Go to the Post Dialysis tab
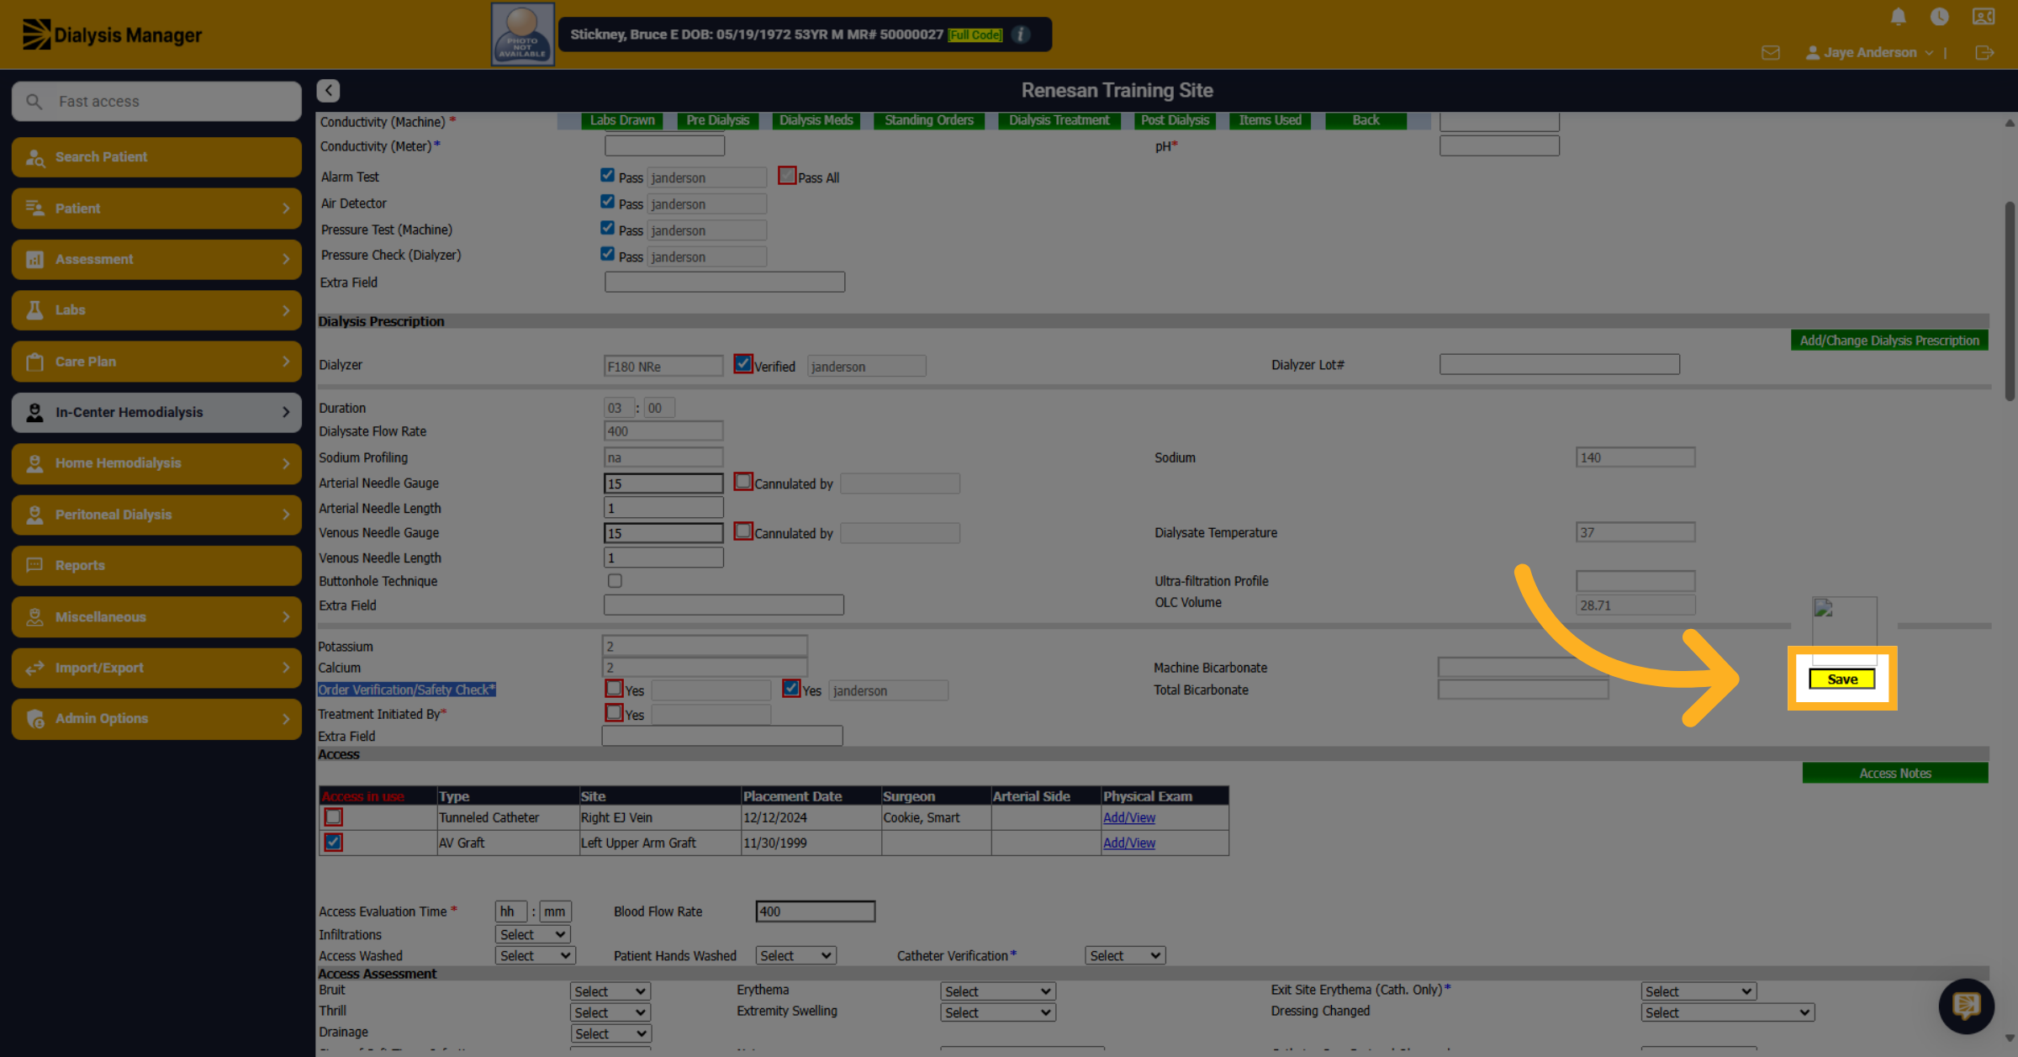 tap(1175, 120)
